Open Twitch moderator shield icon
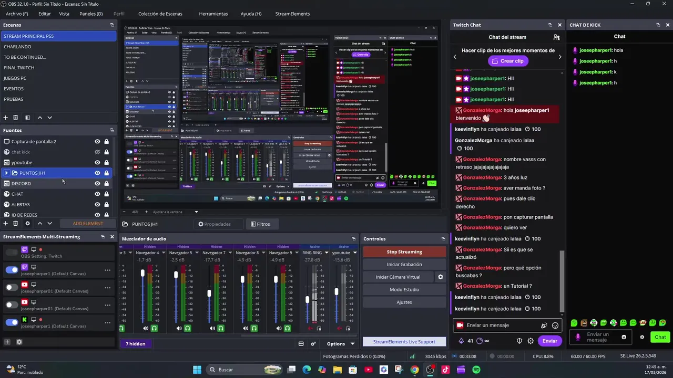 coord(519,341)
